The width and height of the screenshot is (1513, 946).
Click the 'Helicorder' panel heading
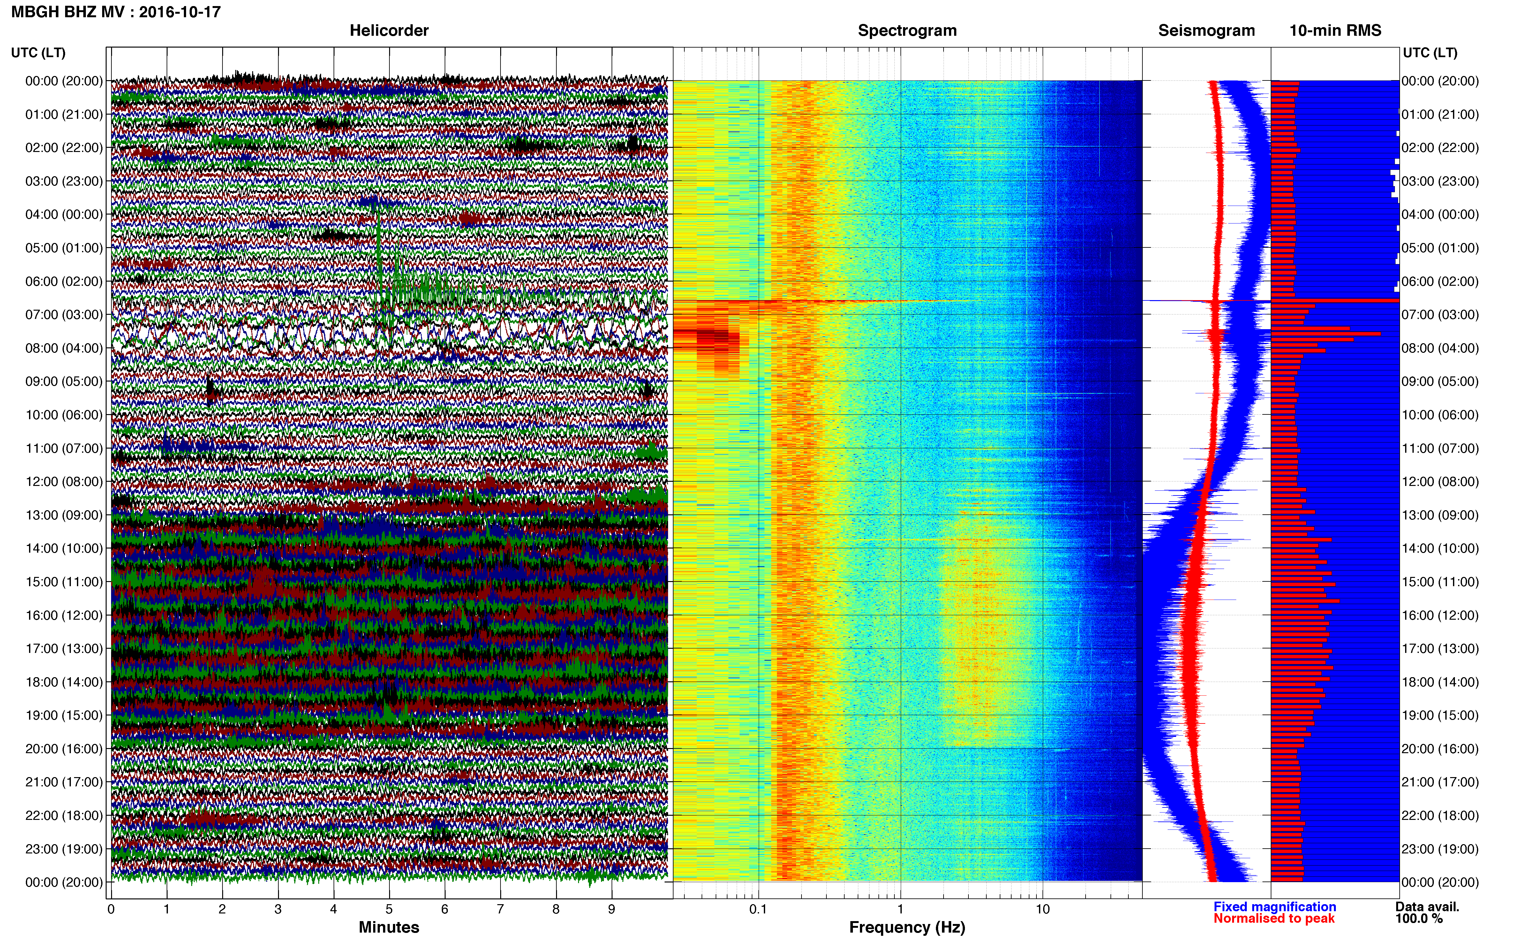(388, 31)
